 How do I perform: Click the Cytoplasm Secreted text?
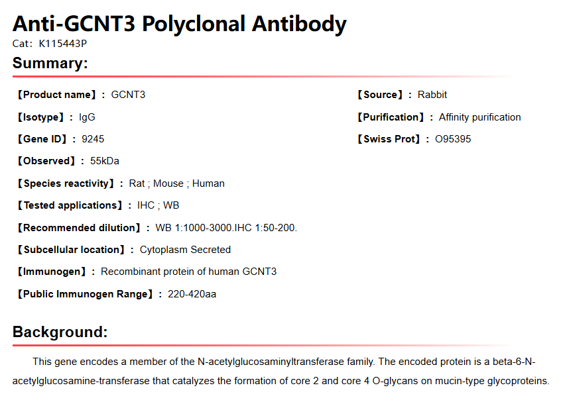point(185,250)
